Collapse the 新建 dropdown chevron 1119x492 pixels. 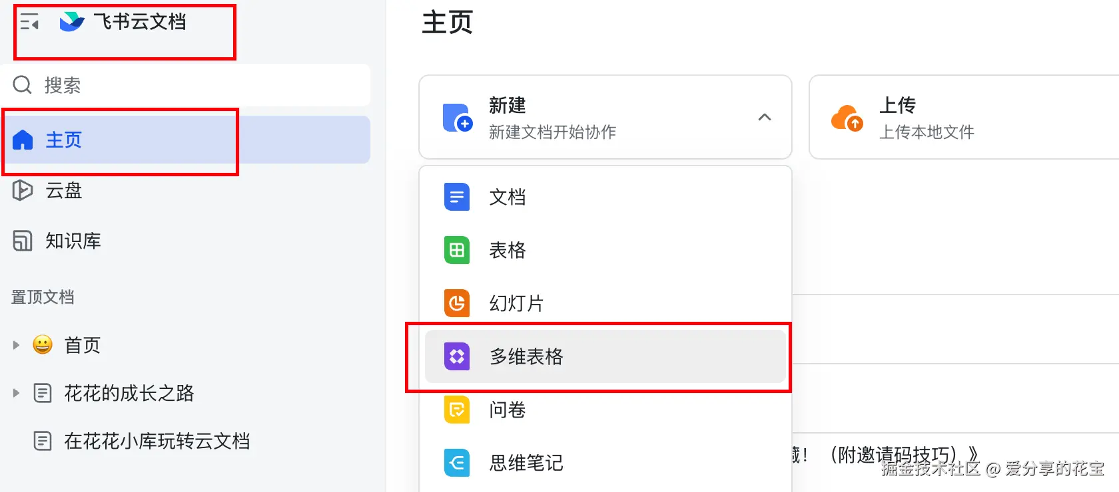point(765,117)
